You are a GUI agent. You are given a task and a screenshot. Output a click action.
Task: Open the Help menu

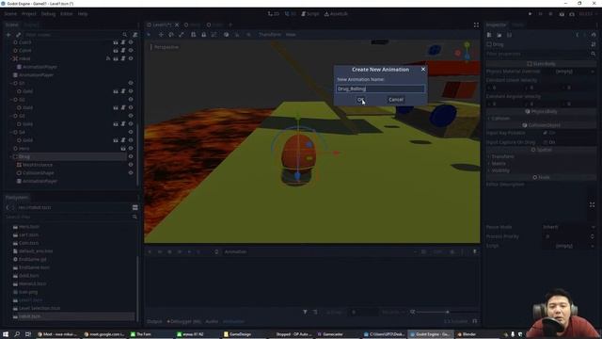(x=83, y=14)
